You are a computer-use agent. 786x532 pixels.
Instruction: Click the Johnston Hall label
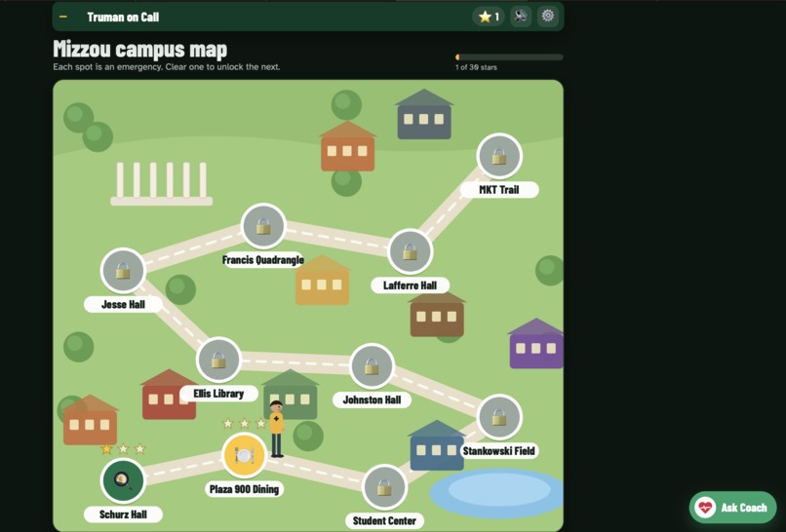click(372, 399)
